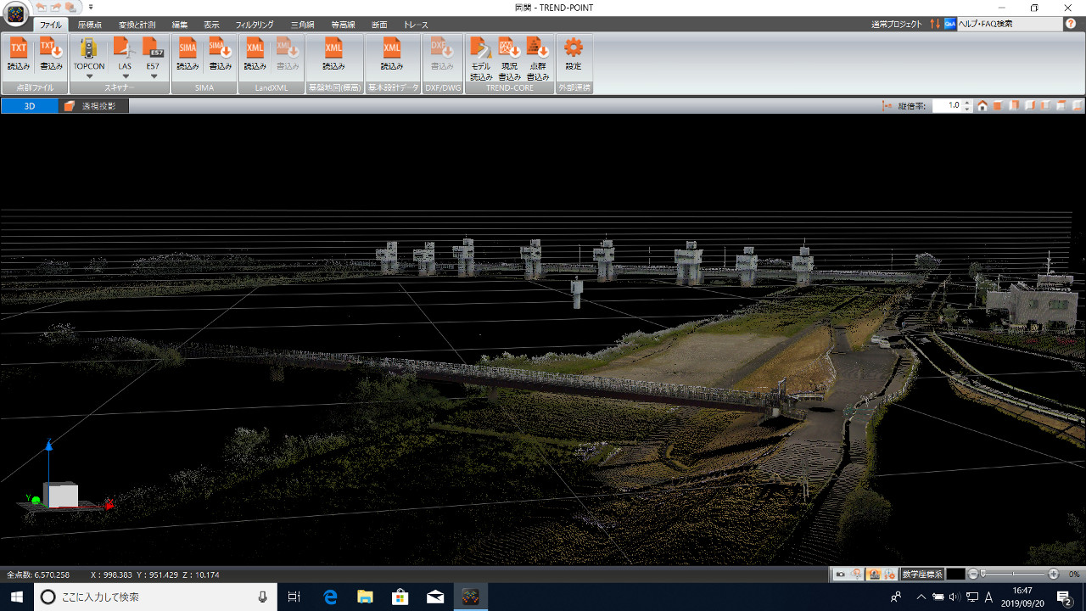Click the compass-gear settings icon in status bar
1086x611 pixels.
tap(889, 575)
